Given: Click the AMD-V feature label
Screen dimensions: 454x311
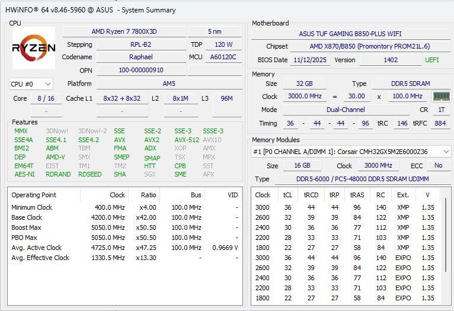Looking at the screenshot, I should [56, 157].
